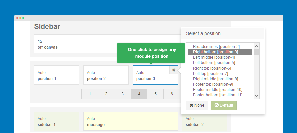Click the position list scroll up arrow
The image size is (297, 133).
tap(257, 46)
